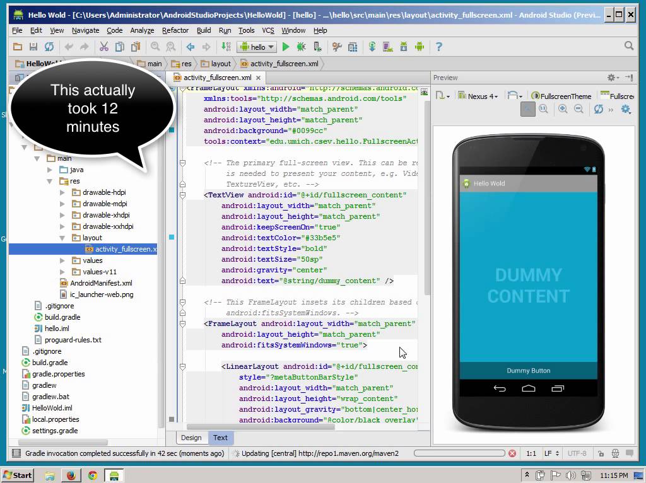This screenshot has width=646, height=483.
Task: Click the Open folder toolbar icon
Action: [x=17, y=47]
